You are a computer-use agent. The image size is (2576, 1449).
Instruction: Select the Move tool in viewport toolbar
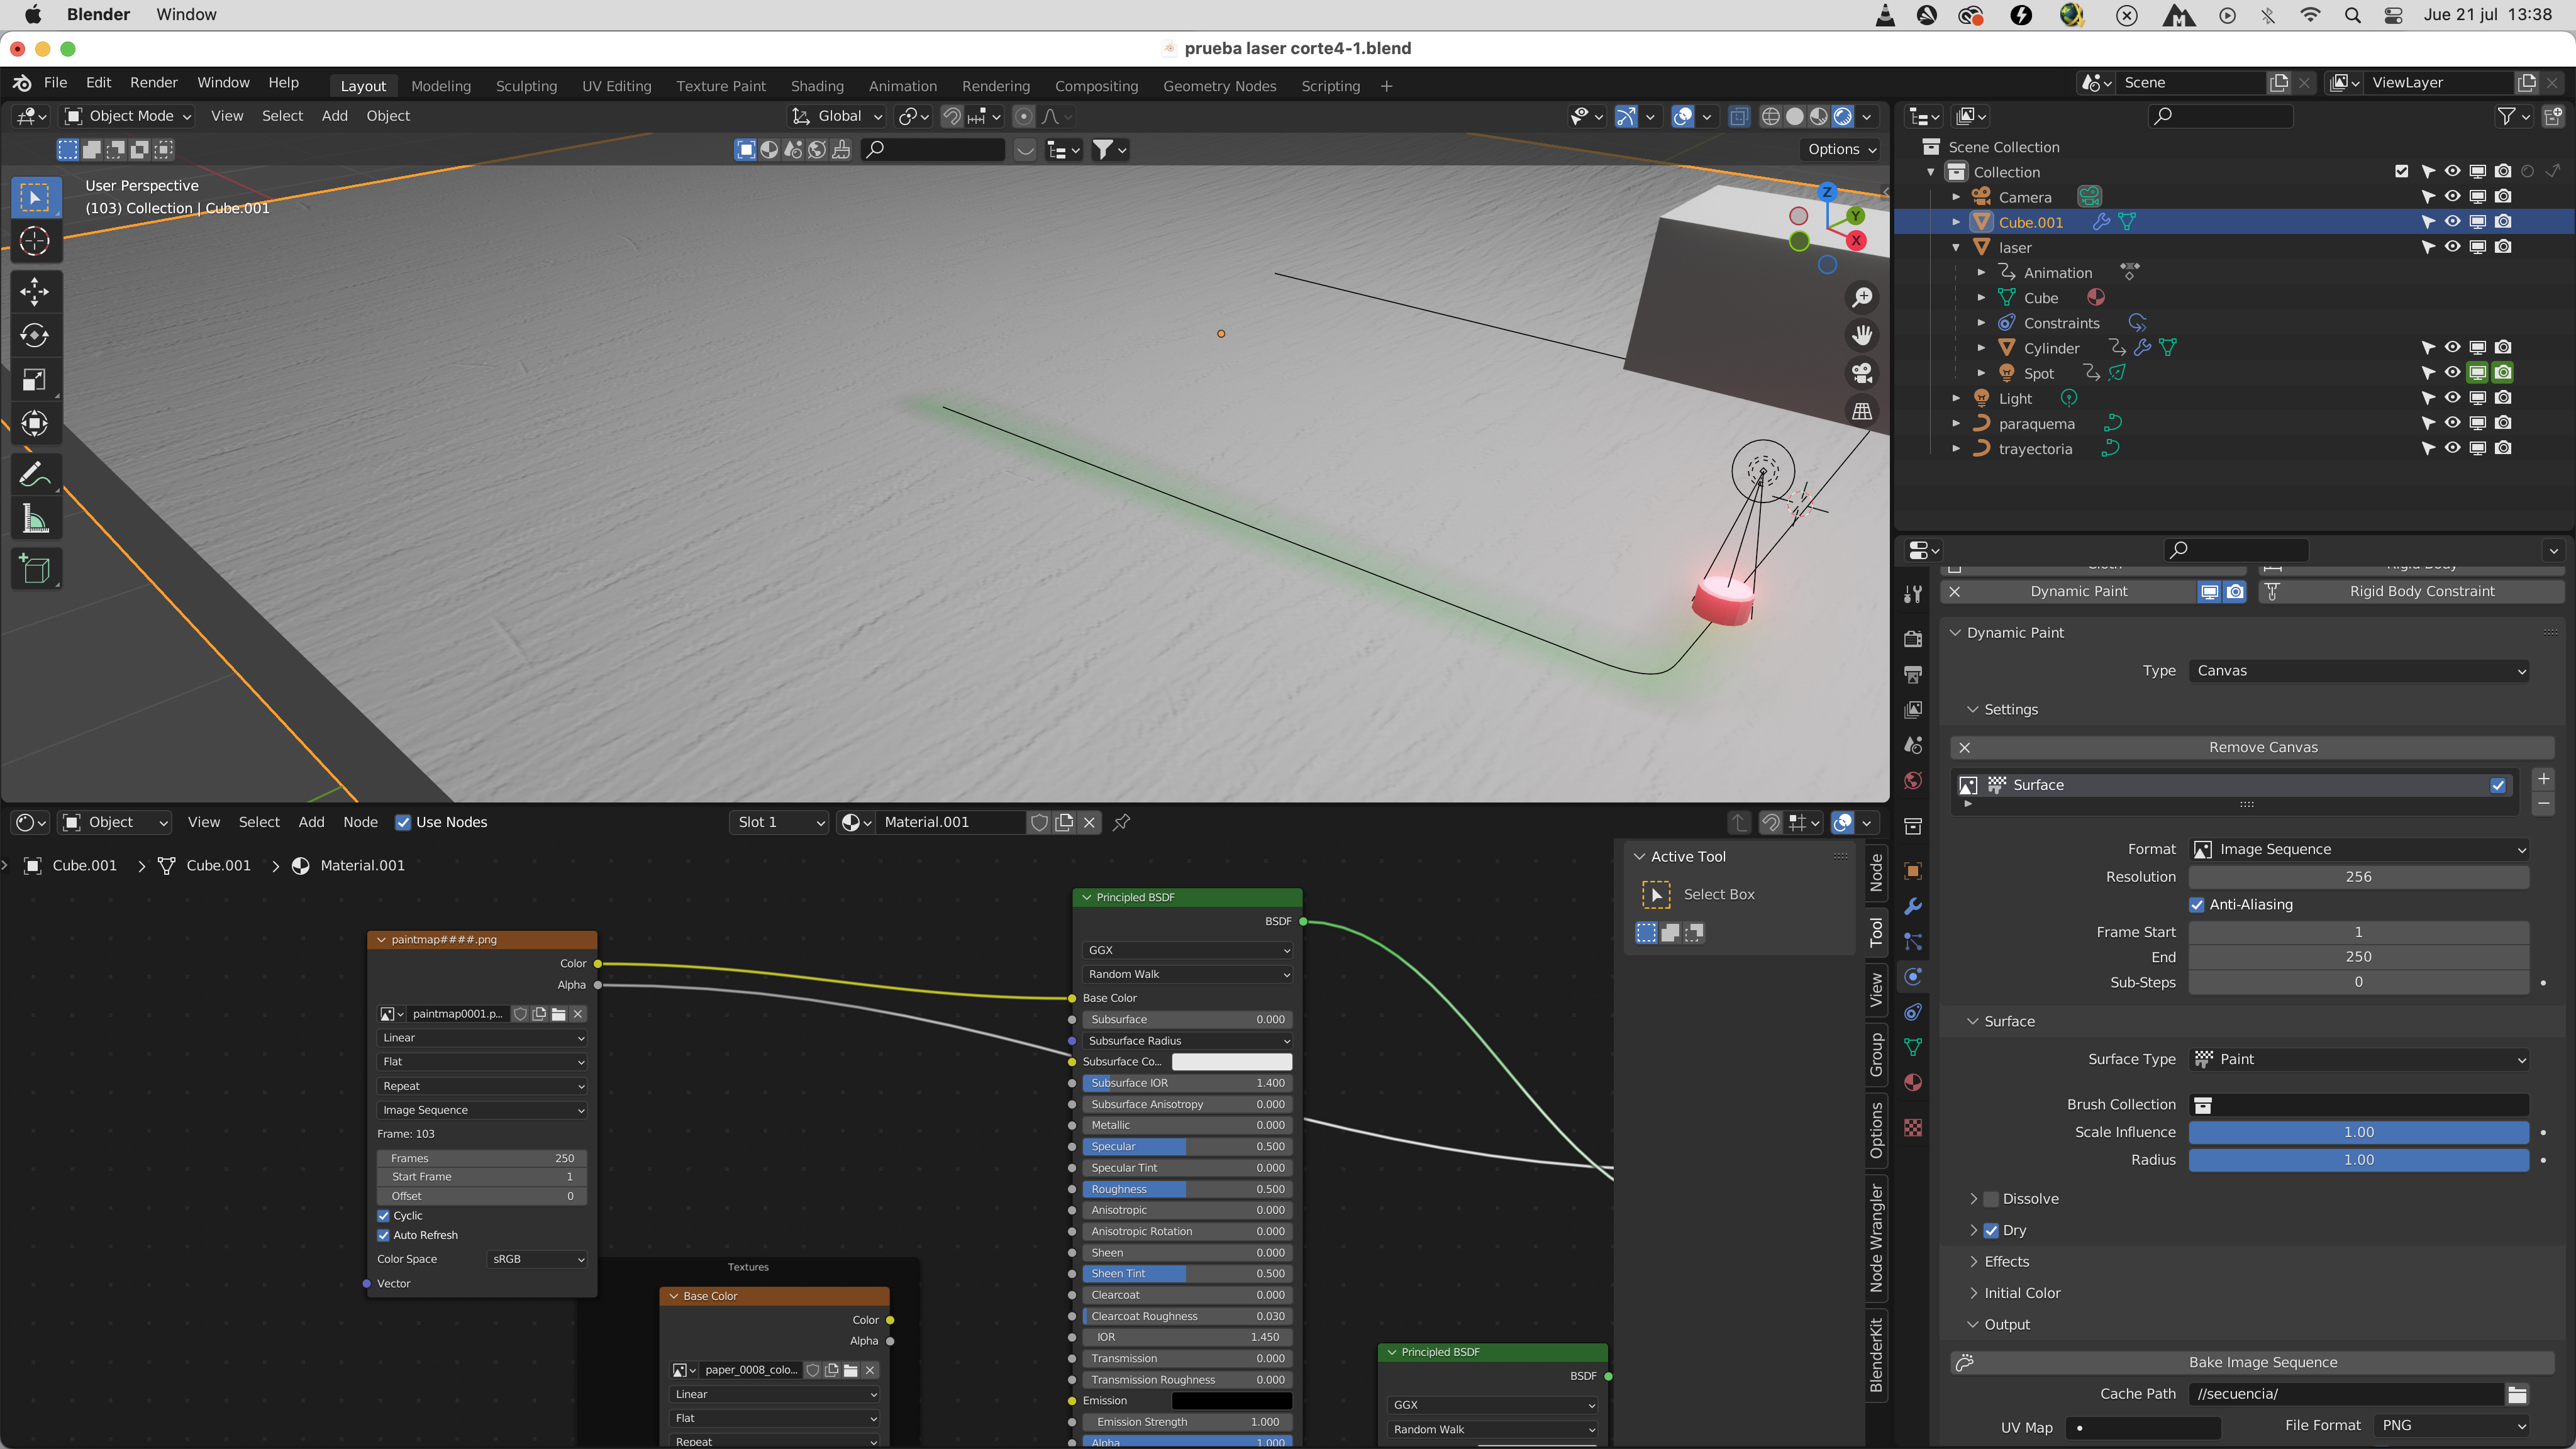pos(34,291)
